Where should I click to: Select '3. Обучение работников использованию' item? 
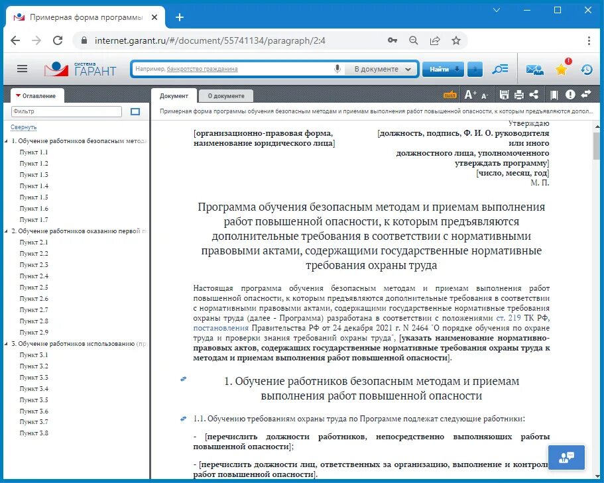(x=80, y=344)
